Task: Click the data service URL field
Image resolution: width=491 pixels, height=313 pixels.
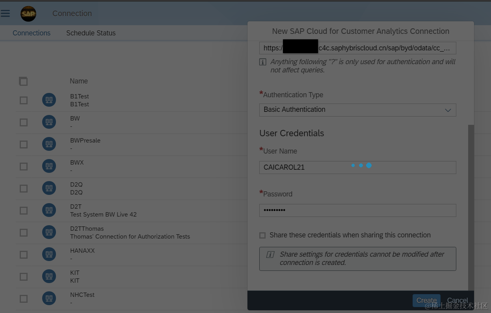Action: (358, 48)
